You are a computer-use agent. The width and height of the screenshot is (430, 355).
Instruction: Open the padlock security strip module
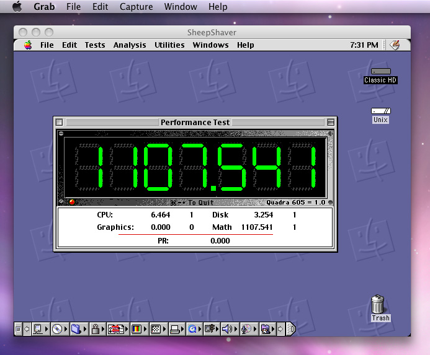[x=96, y=329]
